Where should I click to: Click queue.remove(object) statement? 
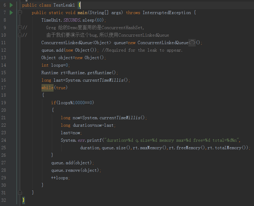[76, 170]
